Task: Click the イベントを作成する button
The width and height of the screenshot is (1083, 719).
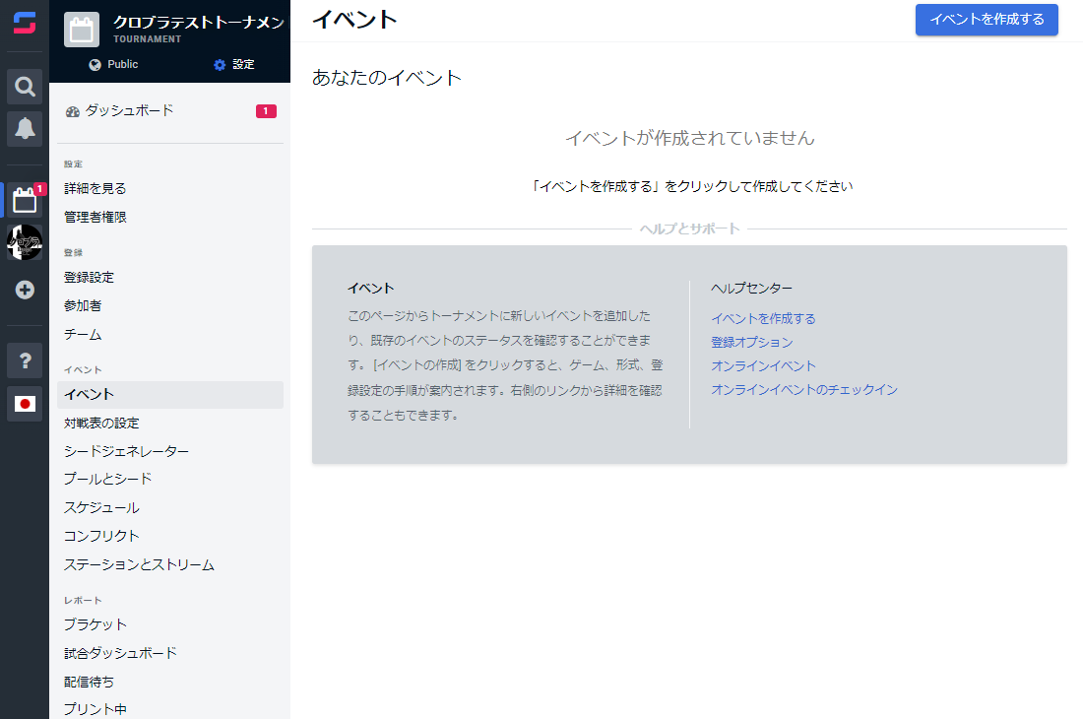Action: 987,20
